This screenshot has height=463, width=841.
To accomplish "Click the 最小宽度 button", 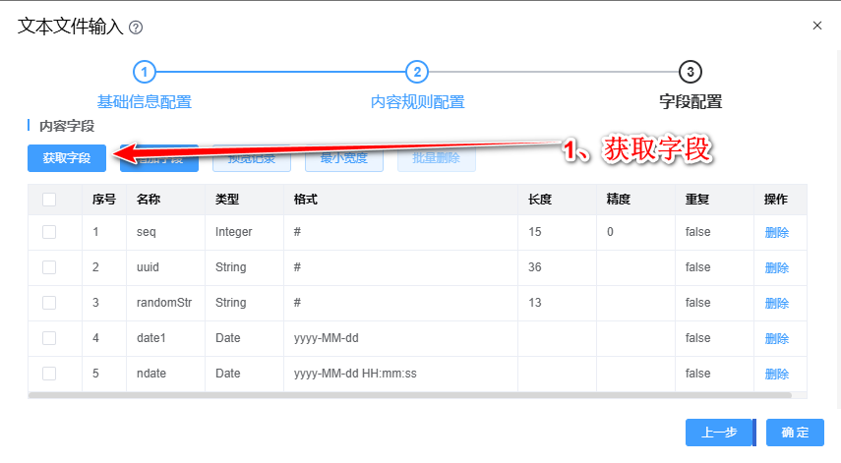I will [343, 157].
